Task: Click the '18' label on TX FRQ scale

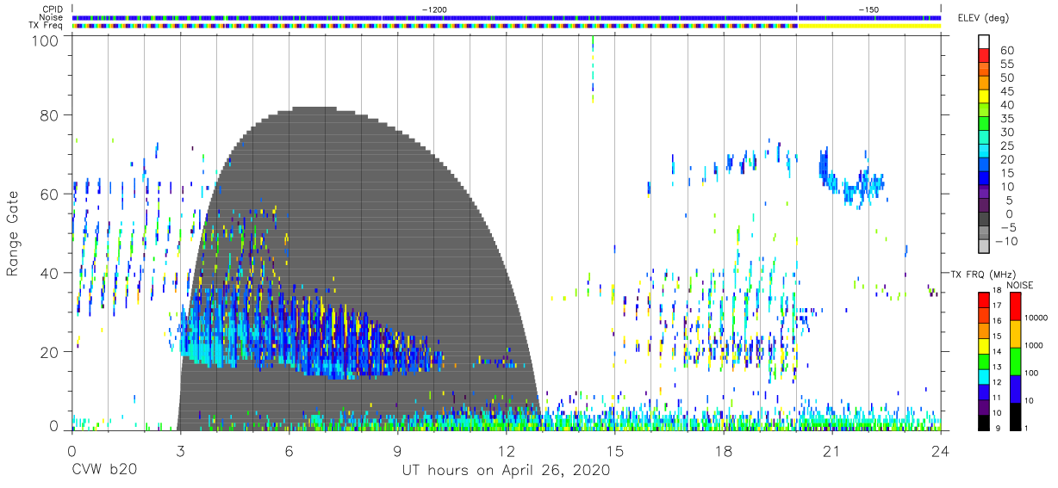Action: (997, 292)
